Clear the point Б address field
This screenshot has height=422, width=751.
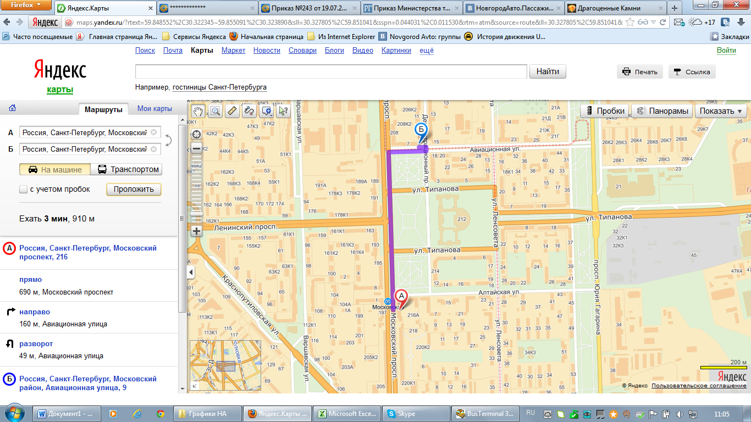153,149
